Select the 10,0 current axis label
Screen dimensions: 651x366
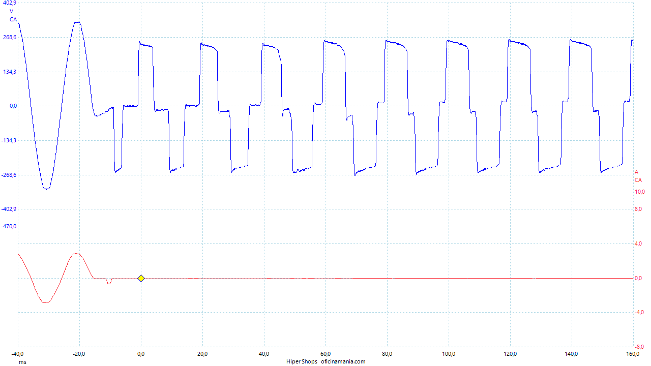tap(640, 192)
